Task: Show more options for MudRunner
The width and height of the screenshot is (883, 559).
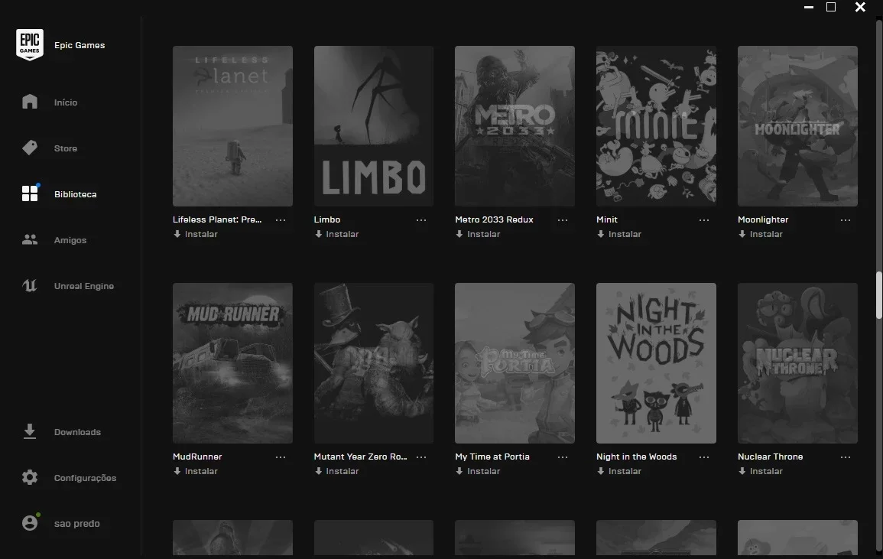Action: (281, 457)
